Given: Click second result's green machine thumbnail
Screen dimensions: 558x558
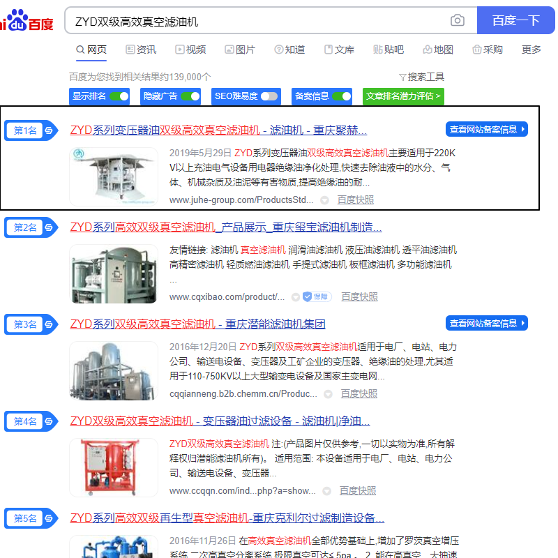Looking at the screenshot, I should pyautogui.click(x=114, y=273).
